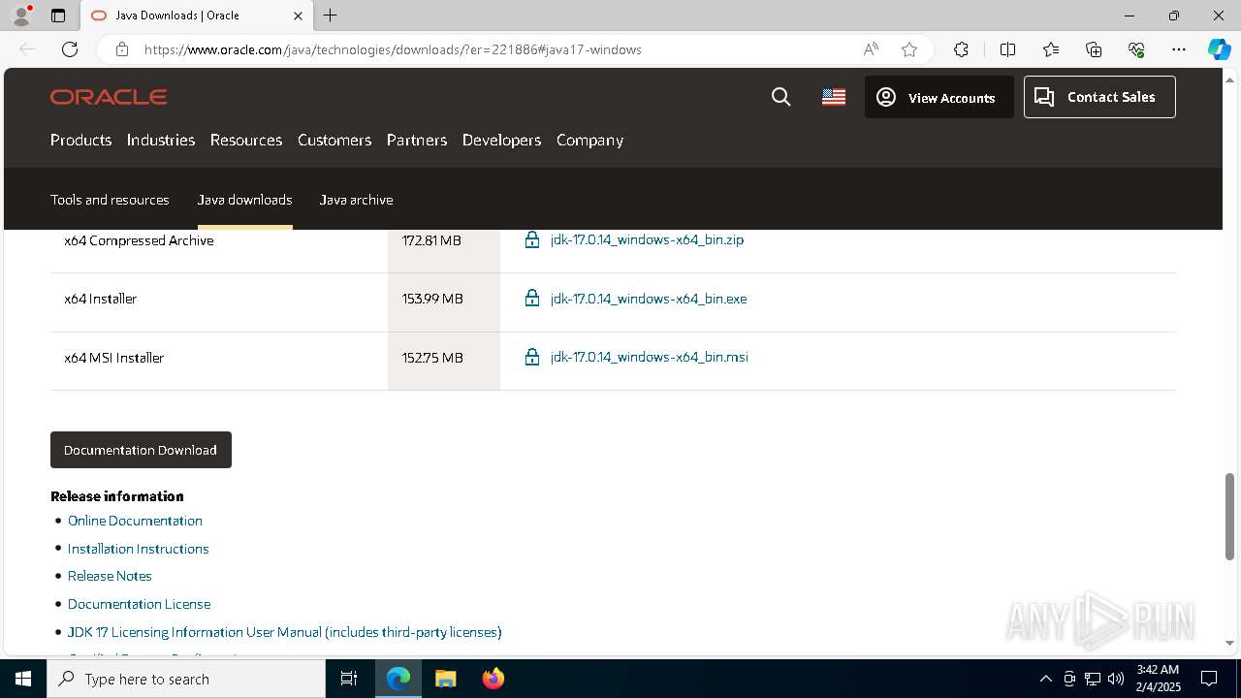Open the Company menu
This screenshot has height=698, width=1241.
point(589,140)
